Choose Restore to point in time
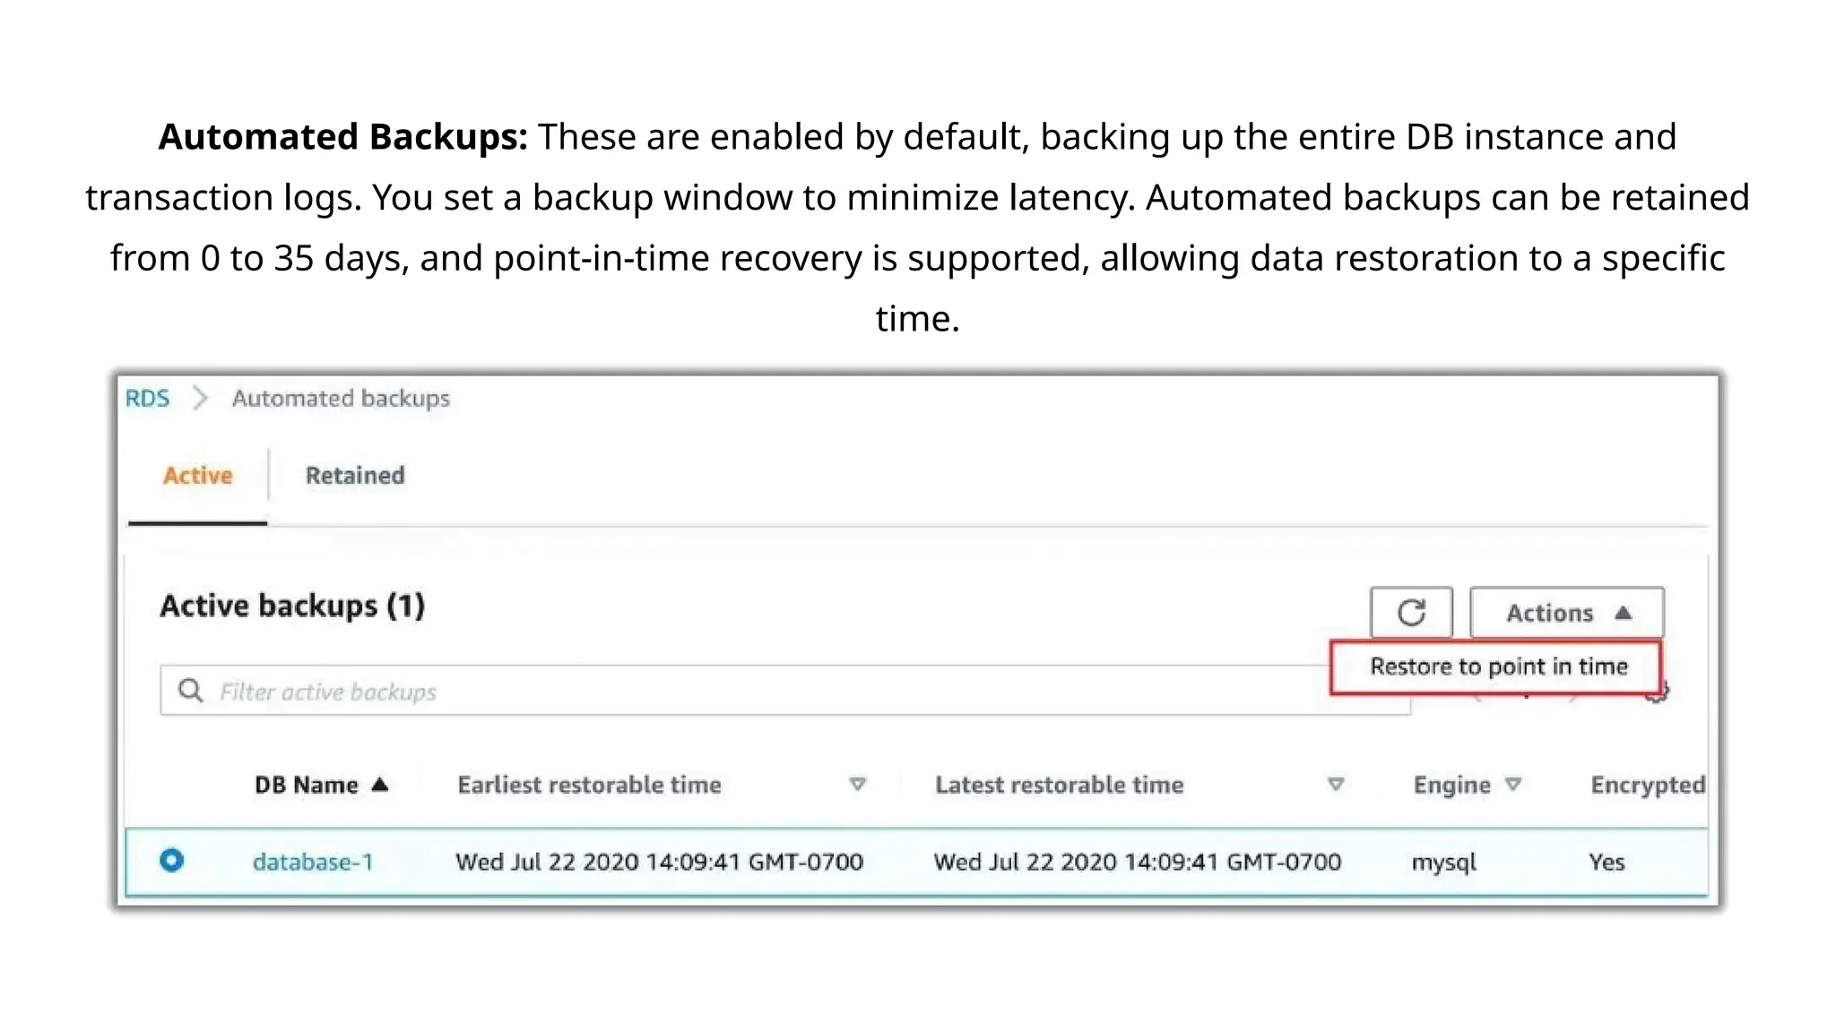The width and height of the screenshot is (1836, 1032). click(1497, 666)
